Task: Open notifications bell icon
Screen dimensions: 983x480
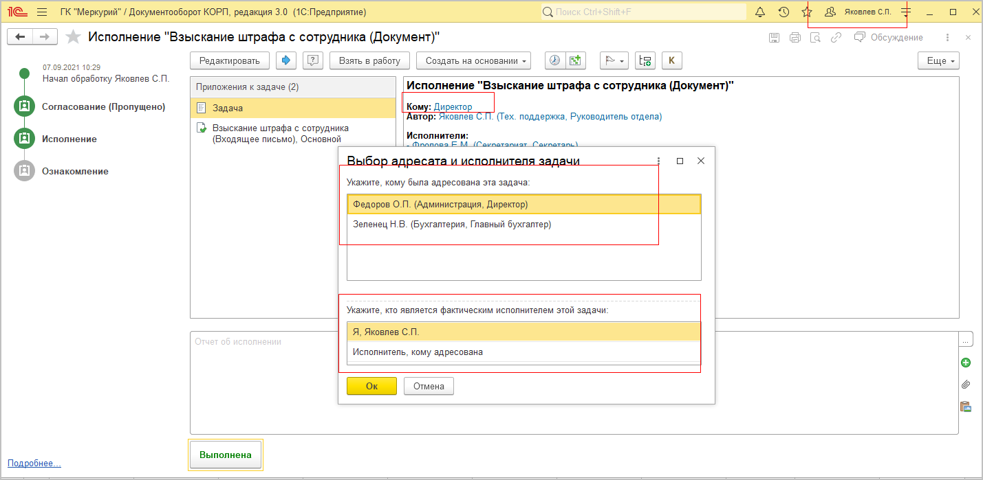Action: point(760,12)
